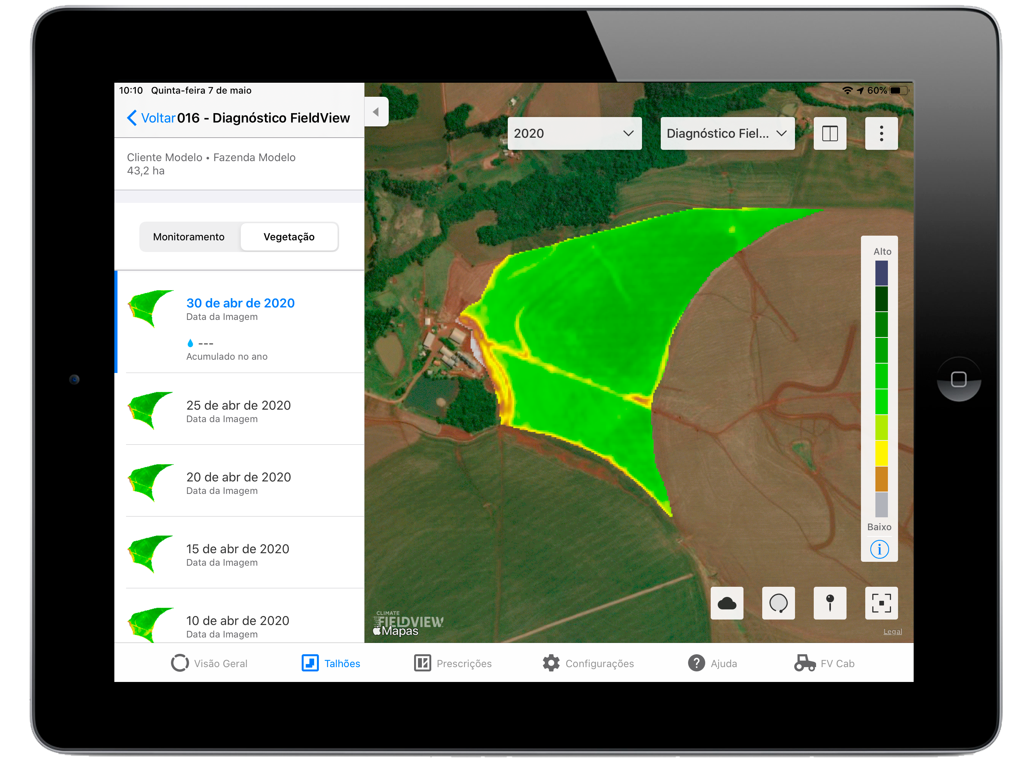
Task: Select the 10 de abr de 2020 image date
Action: 240,616
